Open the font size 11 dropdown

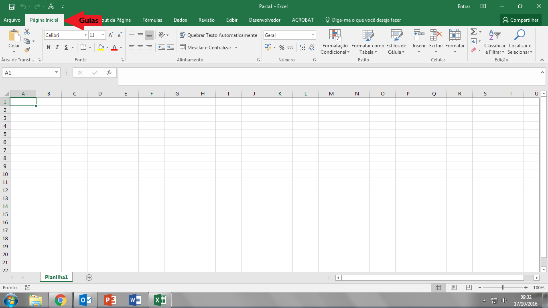pos(103,35)
